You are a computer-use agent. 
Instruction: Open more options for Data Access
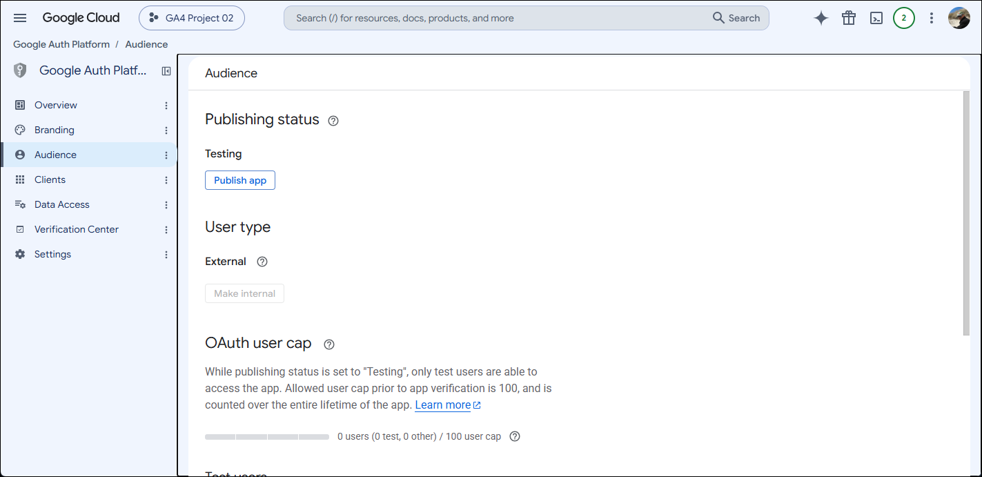(x=166, y=204)
